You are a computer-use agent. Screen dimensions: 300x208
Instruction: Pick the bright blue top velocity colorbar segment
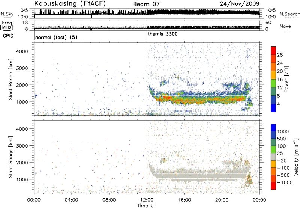[273, 128]
